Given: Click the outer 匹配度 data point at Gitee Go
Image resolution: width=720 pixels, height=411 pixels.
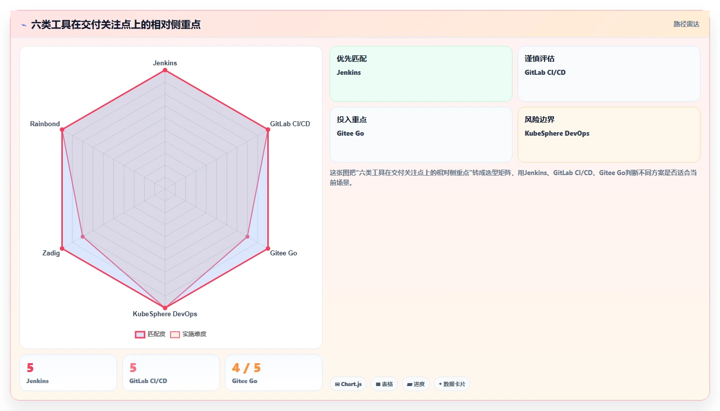Looking at the screenshot, I should (268, 248).
